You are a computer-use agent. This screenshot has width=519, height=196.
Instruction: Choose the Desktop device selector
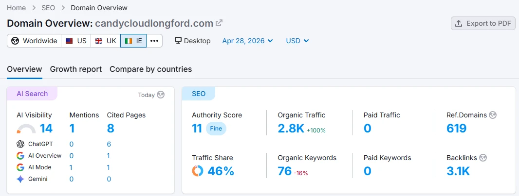click(193, 41)
